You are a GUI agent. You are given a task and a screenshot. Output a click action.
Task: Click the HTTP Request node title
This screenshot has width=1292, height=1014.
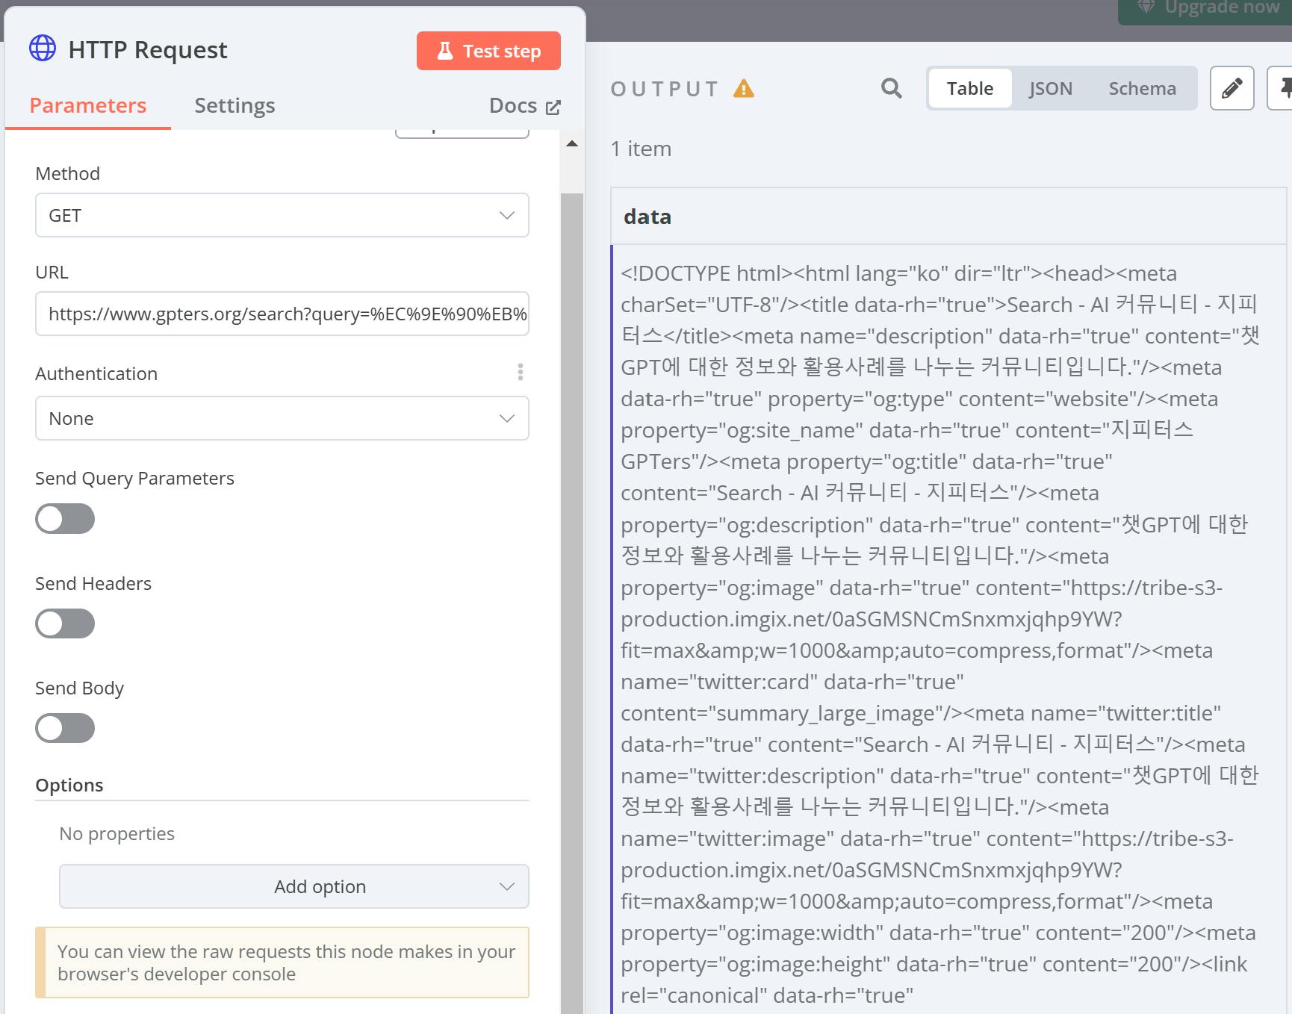[x=148, y=49]
